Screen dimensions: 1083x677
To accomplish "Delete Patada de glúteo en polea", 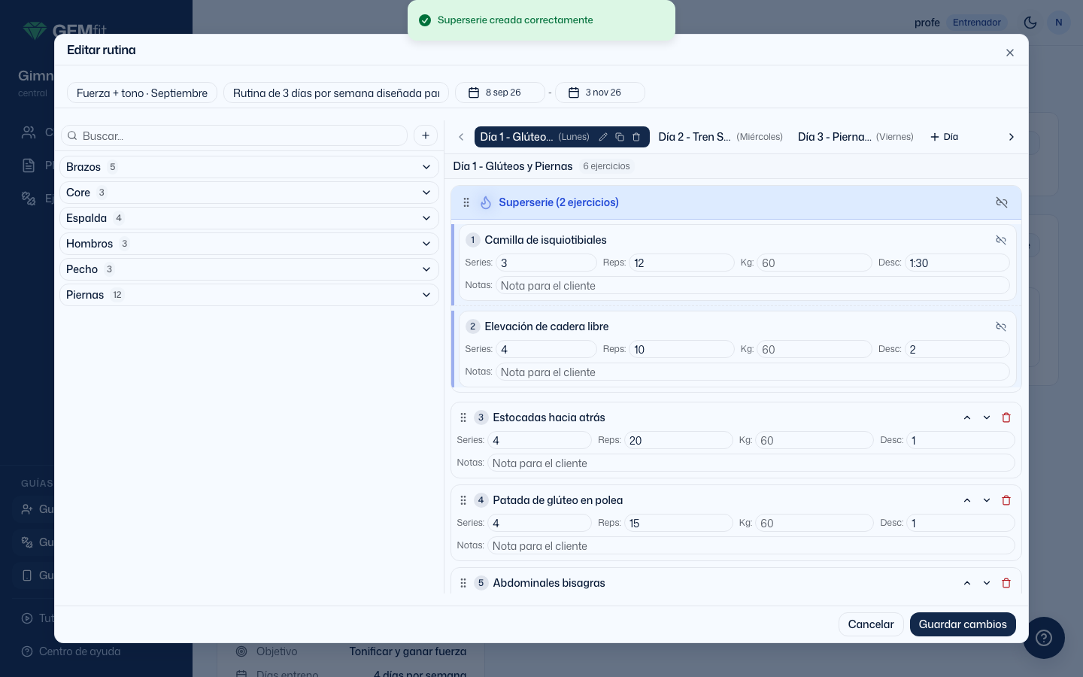I will click(1006, 500).
